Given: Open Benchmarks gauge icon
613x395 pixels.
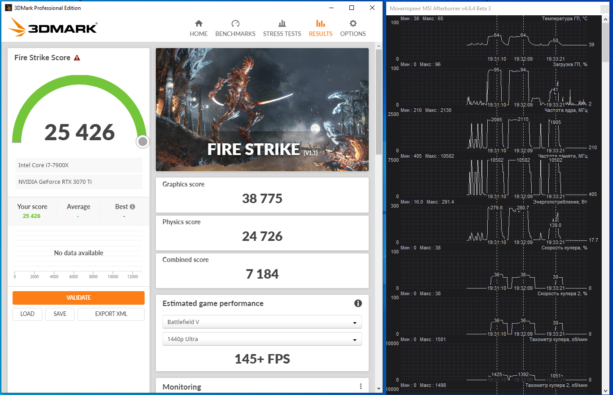Looking at the screenshot, I should coord(235,24).
